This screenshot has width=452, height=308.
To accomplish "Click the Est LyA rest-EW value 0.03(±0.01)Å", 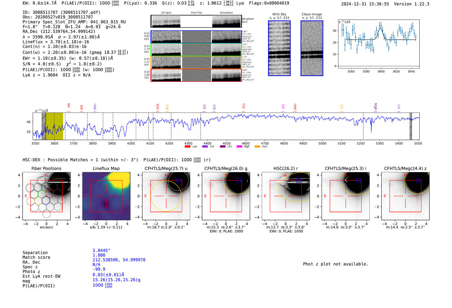I will [108, 274].
